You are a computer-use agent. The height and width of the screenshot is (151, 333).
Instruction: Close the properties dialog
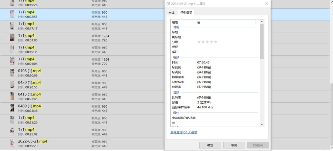tap(267, 4)
